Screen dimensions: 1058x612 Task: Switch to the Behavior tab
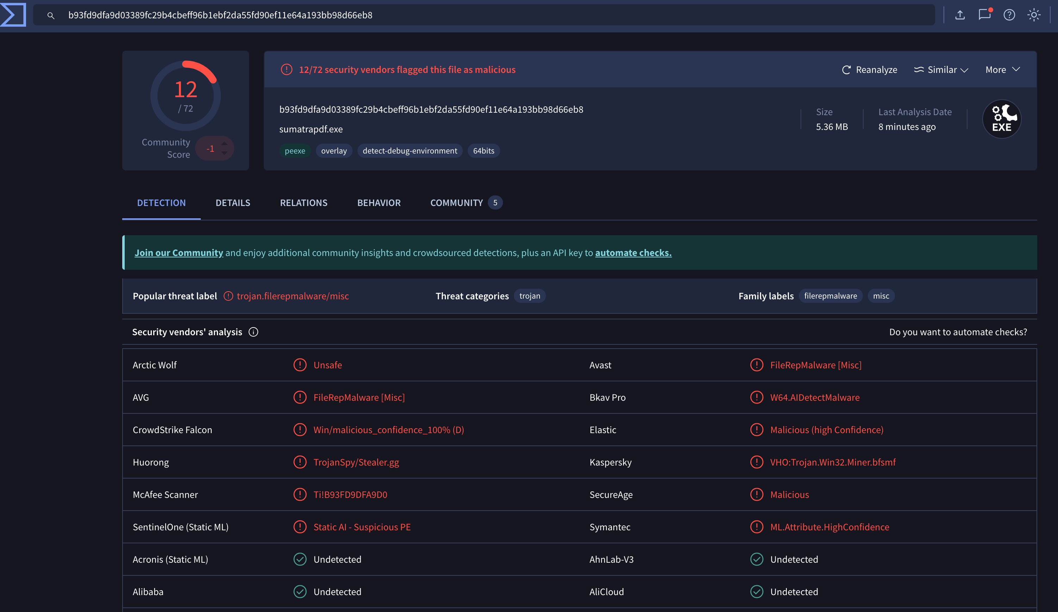tap(378, 203)
